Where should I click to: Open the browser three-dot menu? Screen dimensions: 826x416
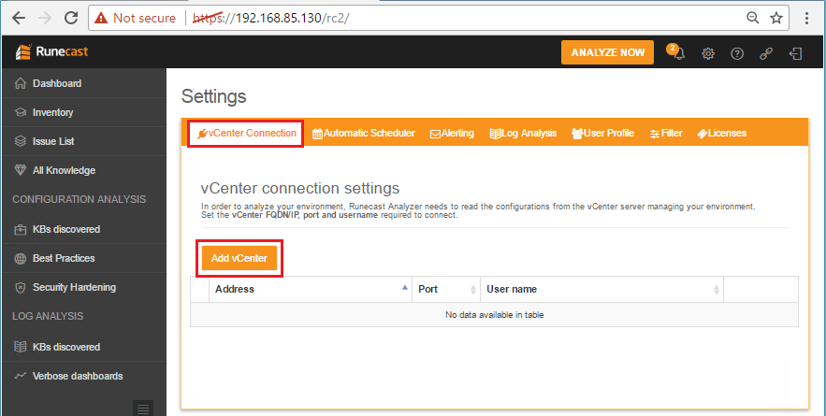click(x=806, y=18)
